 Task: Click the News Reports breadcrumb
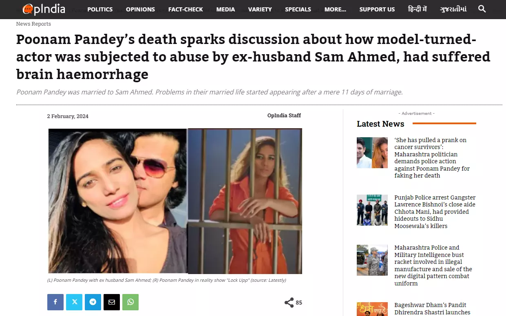[33, 24]
